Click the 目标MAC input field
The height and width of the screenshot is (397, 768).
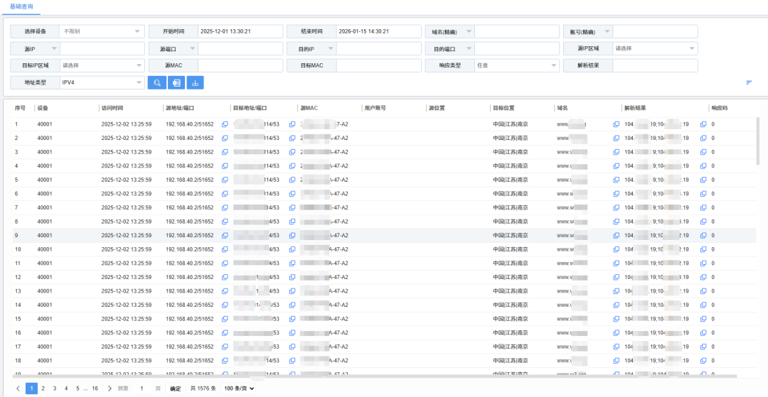point(378,65)
